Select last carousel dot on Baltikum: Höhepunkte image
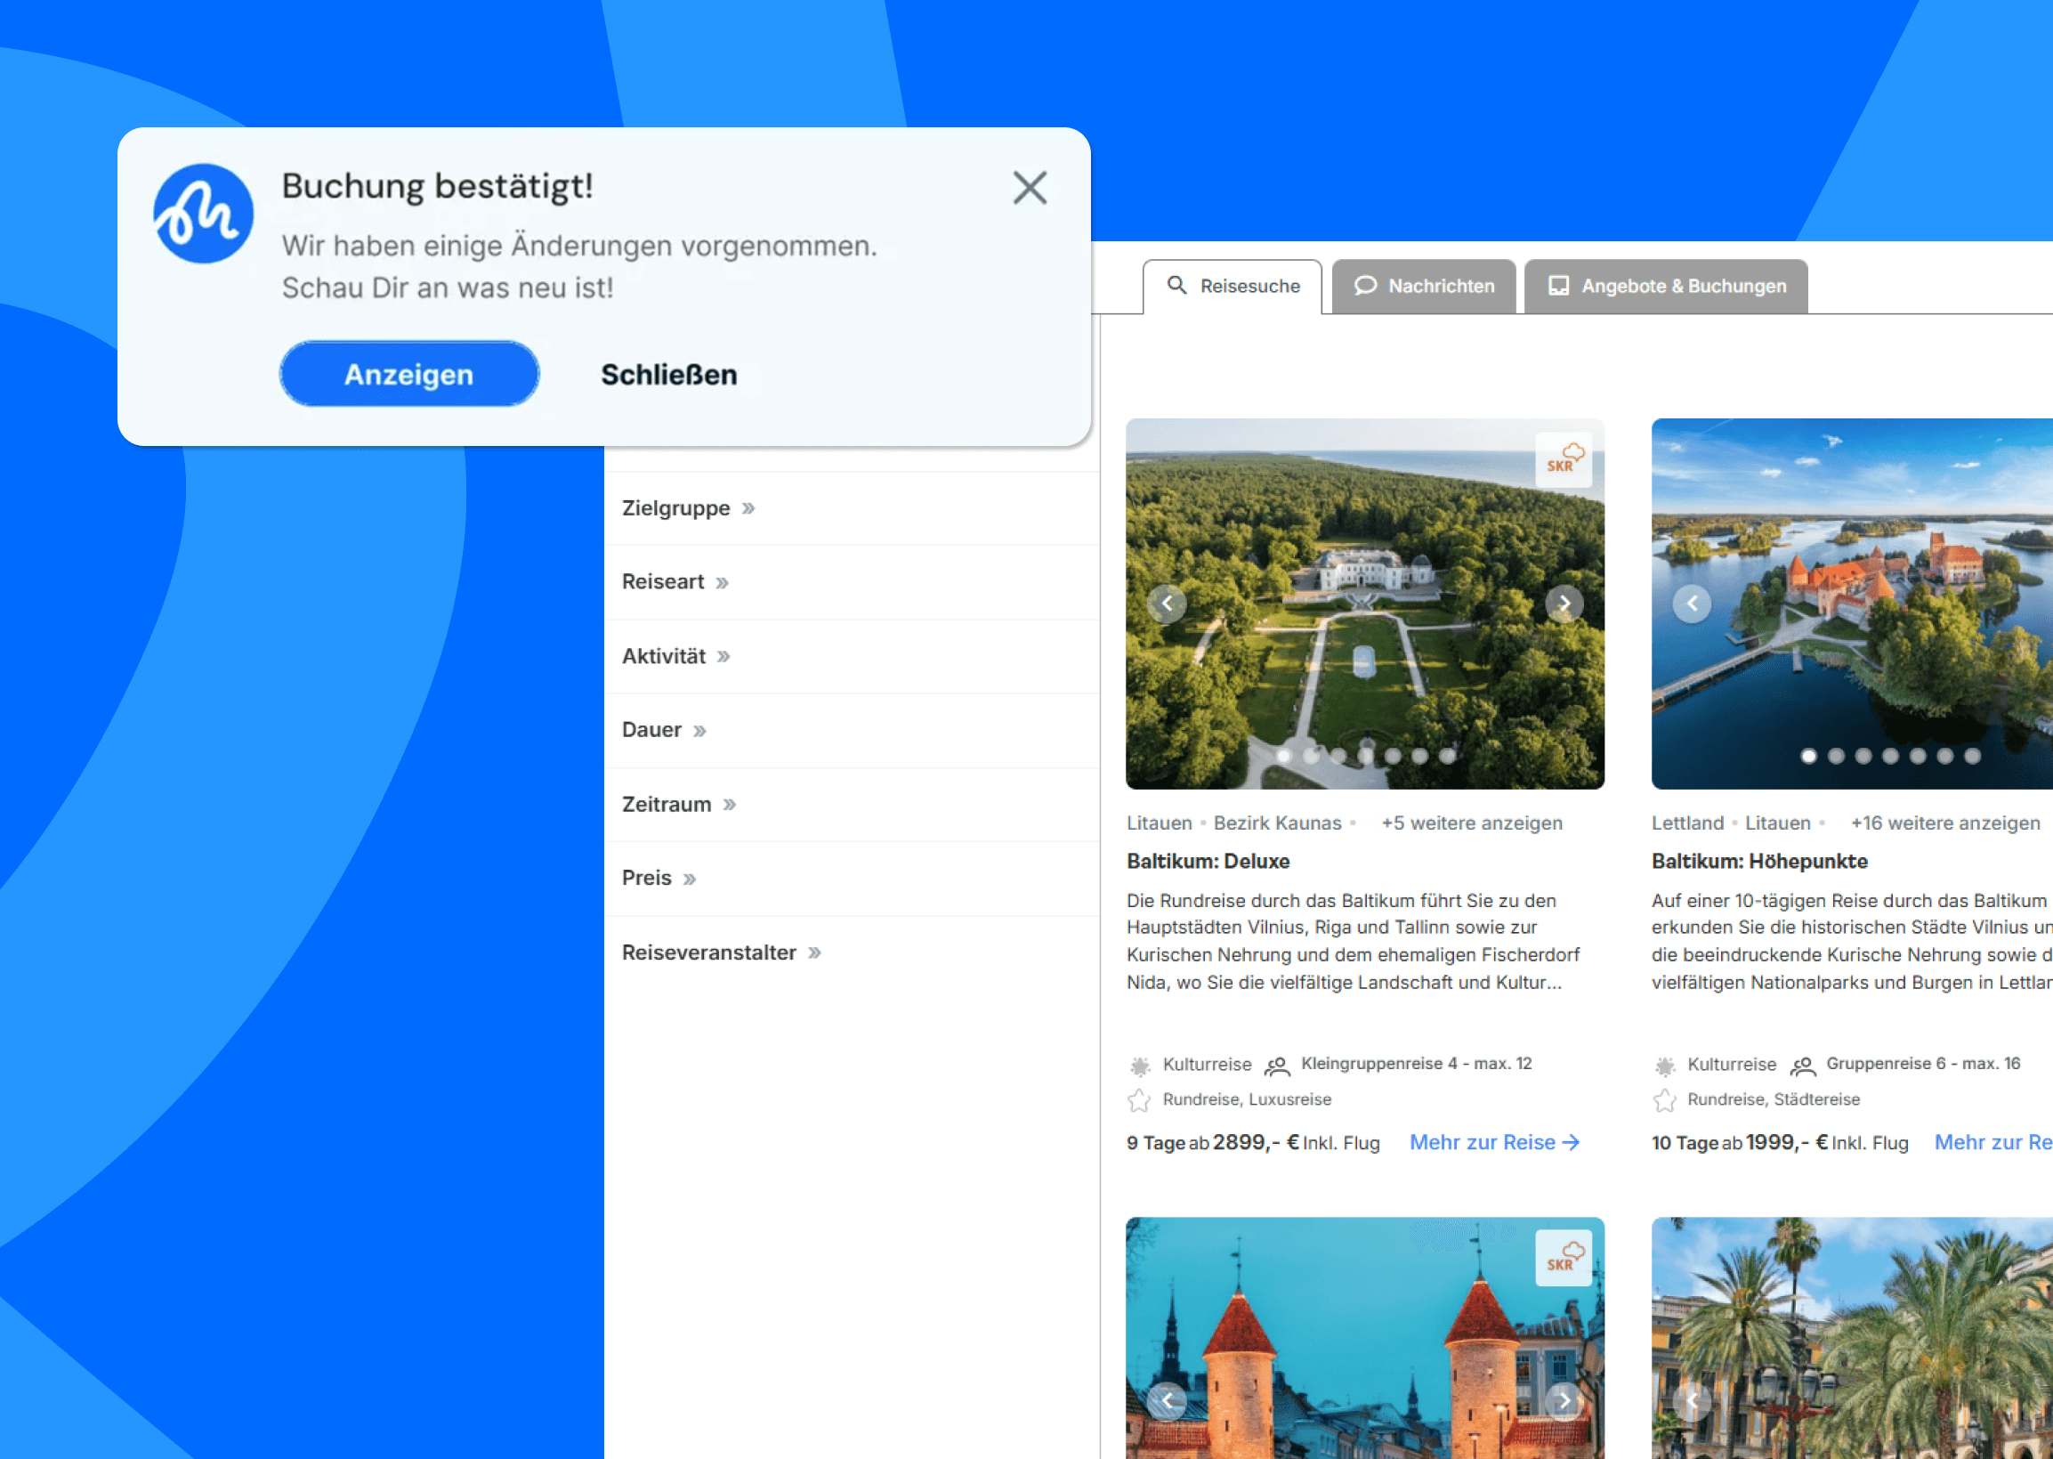This screenshot has width=2053, height=1459. pos(1972,757)
